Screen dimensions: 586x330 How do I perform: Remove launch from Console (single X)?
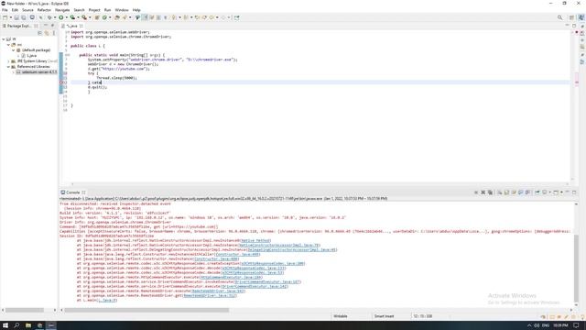click(x=483, y=192)
